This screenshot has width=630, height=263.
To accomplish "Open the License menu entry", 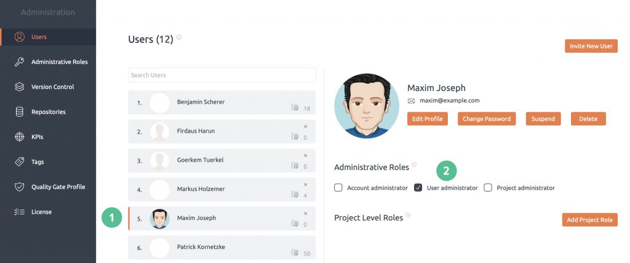I will coord(48,212).
